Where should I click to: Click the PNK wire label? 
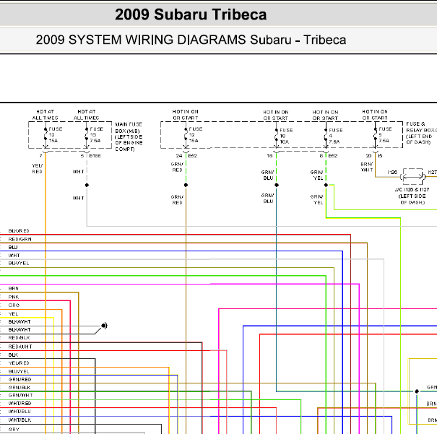[x=14, y=298]
